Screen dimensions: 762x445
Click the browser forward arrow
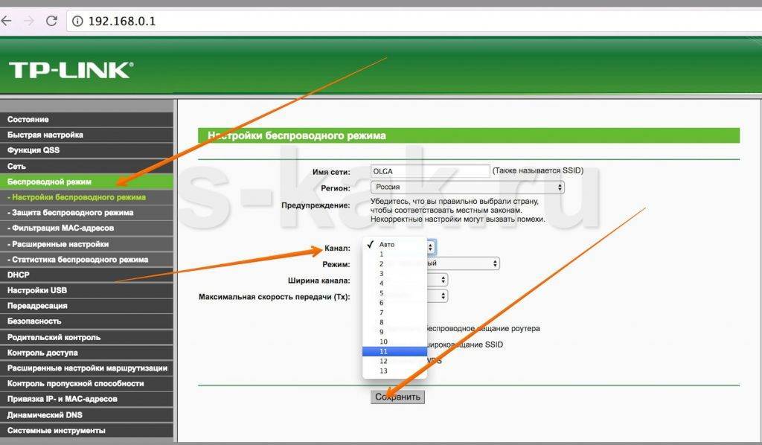click(x=29, y=21)
